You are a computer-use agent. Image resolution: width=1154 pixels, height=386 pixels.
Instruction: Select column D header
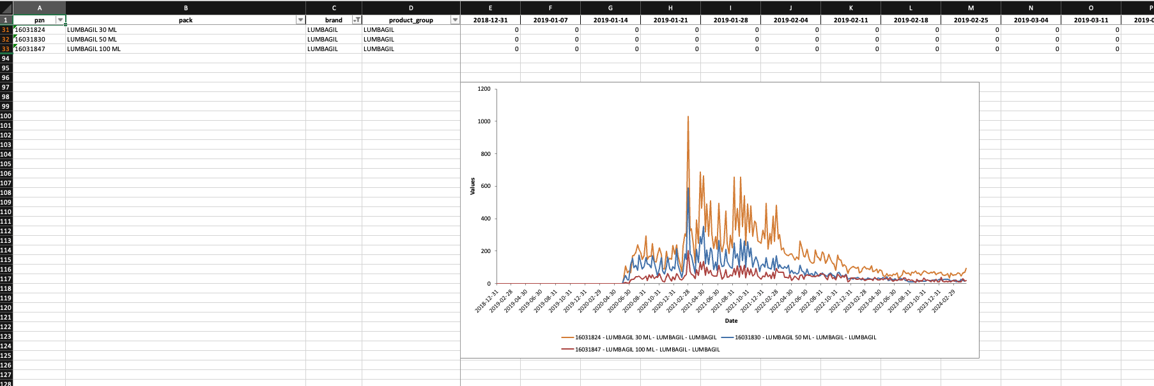tap(411, 8)
